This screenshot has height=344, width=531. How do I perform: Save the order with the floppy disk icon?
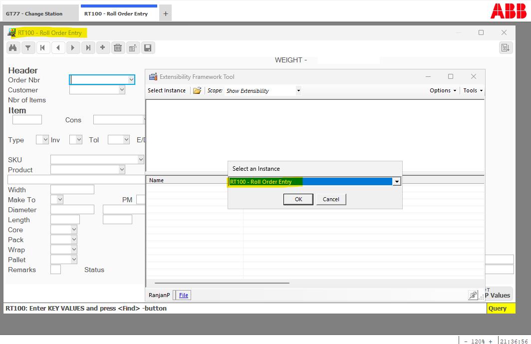click(148, 47)
